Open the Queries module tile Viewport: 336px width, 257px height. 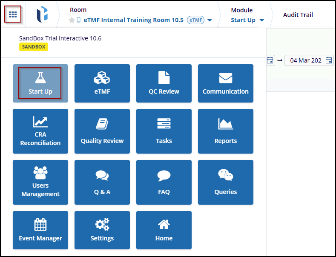click(x=225, y=182)
